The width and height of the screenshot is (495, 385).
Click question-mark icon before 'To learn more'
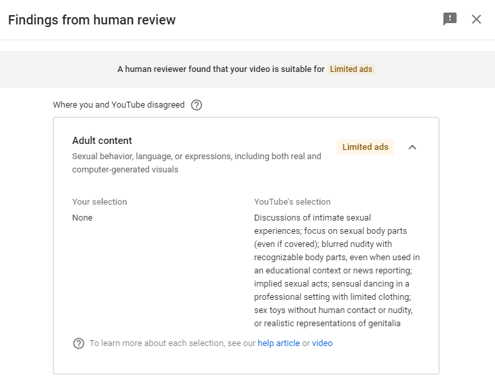point(79,343)
